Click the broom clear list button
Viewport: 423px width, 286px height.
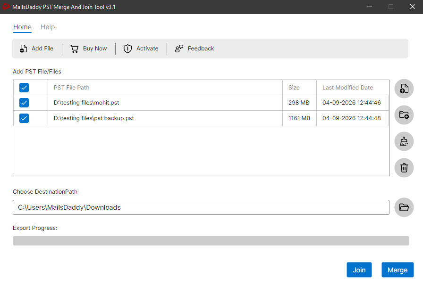coord(404,141)
